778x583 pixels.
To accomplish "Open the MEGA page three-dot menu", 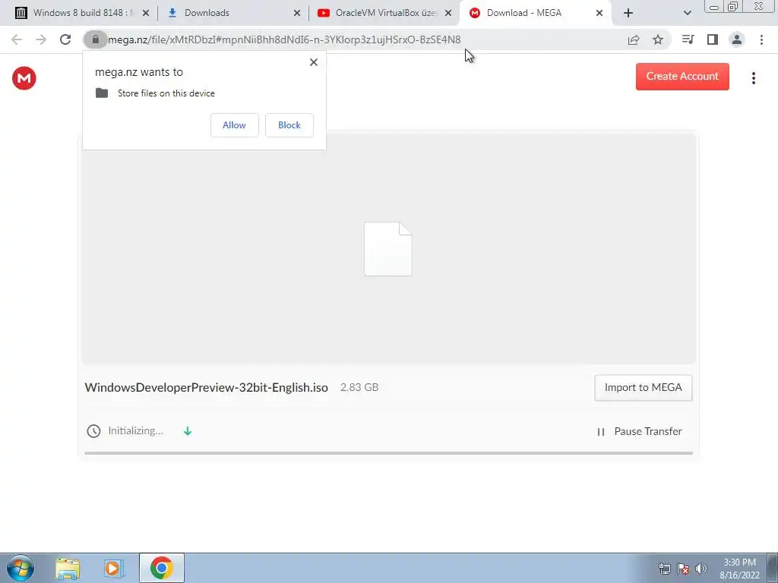I will coord(754,78).
